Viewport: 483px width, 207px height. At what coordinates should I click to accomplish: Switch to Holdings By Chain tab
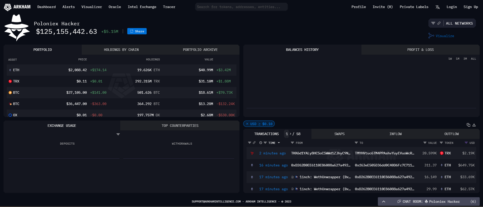pos(121,50)
